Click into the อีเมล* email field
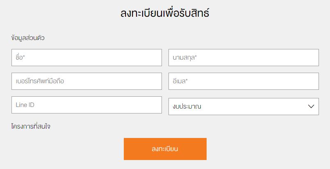The width and height of the screenshot is (330, 169). [244, 81]
